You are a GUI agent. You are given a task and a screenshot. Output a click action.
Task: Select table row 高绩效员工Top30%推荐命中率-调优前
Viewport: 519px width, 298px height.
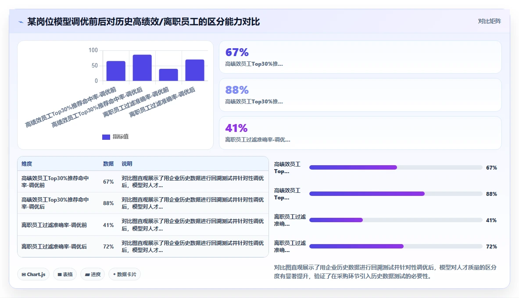coord(143,181)
